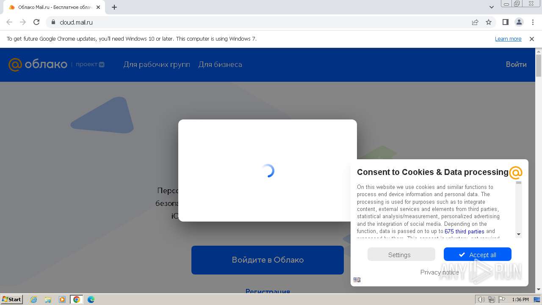This screenshot has height=305, width=542.
Task: Click the consent dialog scroll-down arrow
Action: pos(519,234)
